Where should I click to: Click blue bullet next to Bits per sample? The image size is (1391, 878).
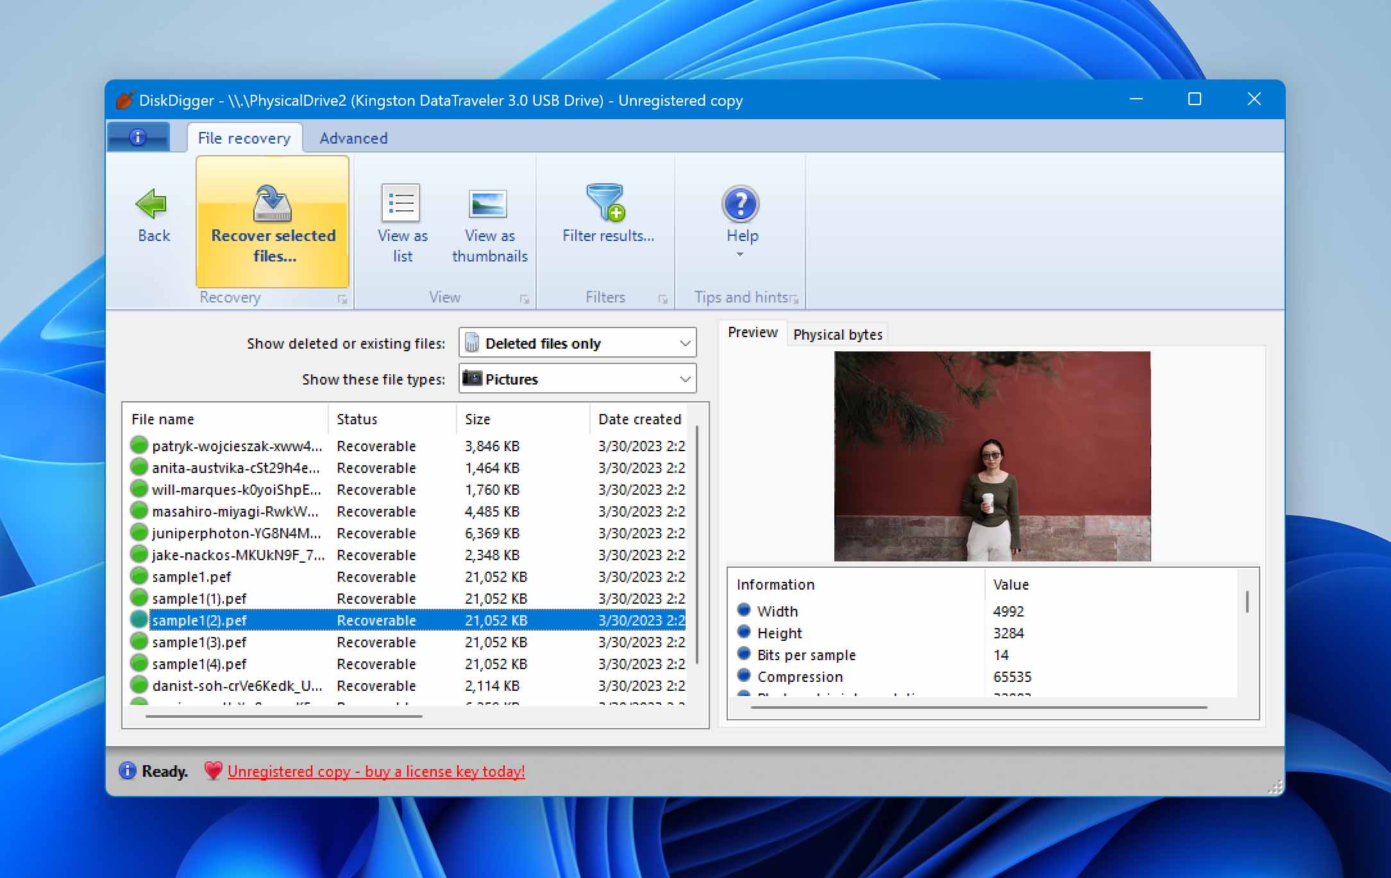coord(744,653)
